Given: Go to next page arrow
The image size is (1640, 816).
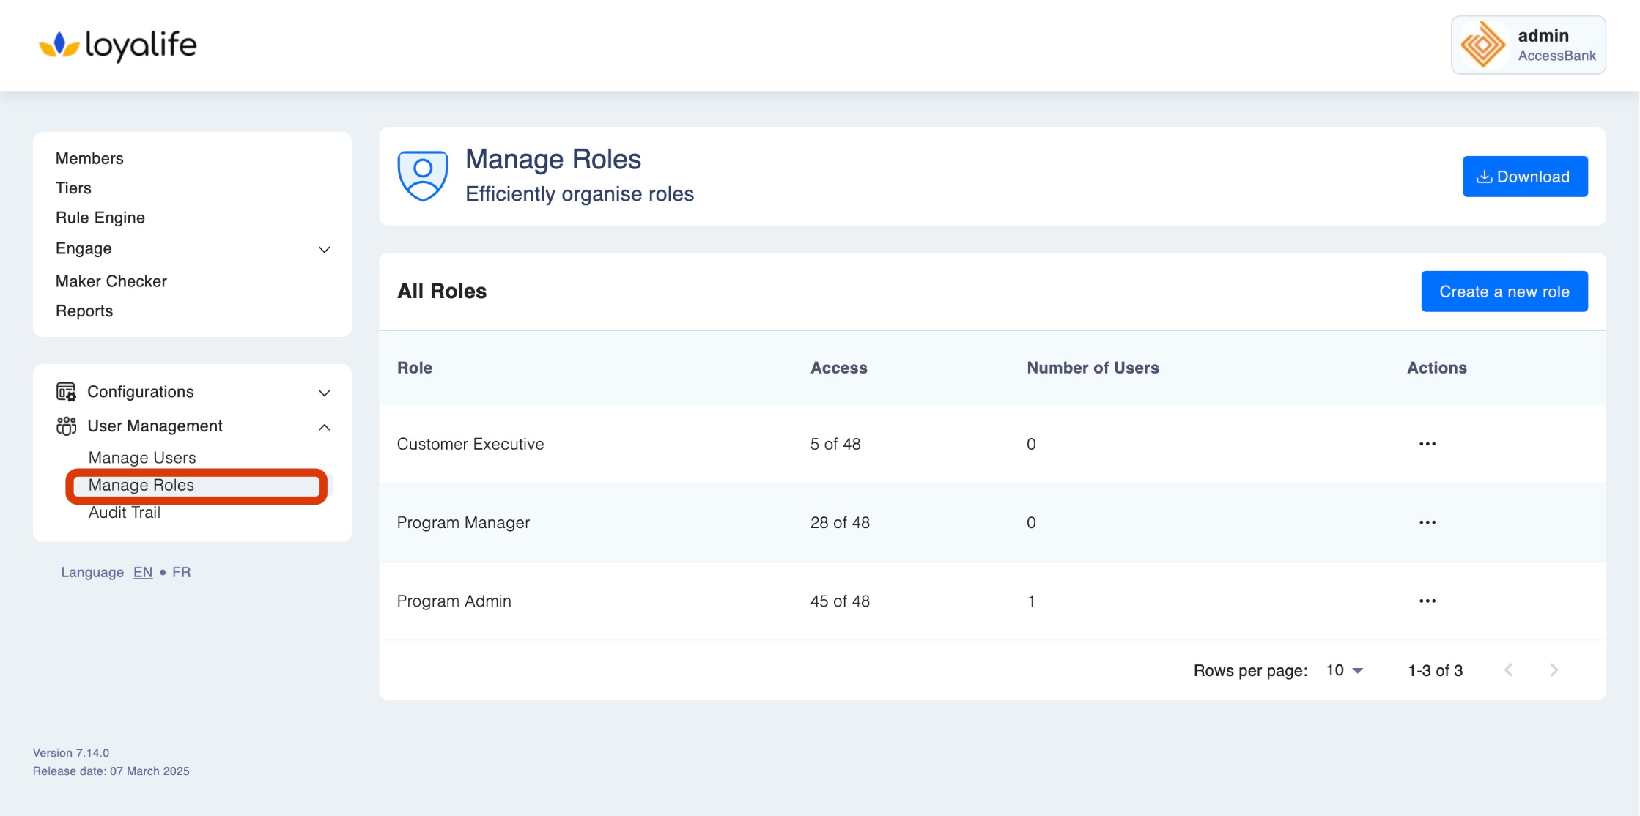Looking at the screenshot, I should 1554,670.
